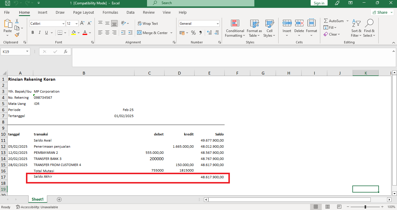Click the Sign in button
The width and height of the screenshot is (397, 210).
pos(319,3)
